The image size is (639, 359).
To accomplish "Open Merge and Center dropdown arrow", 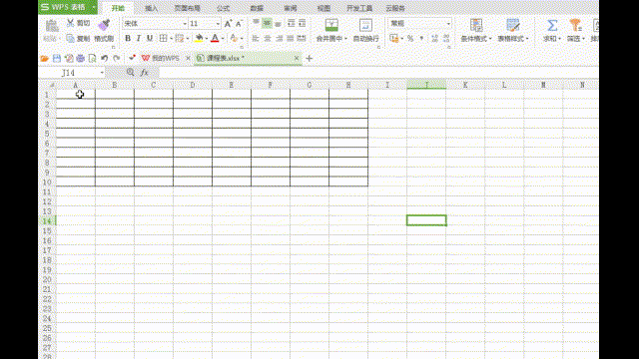I will (345, 39).
